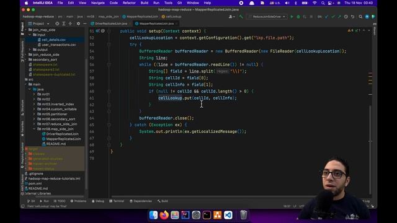This screenshot has height=223, width=397.
Task: Fold the setup method at line 51
Action: coord(109,31)
